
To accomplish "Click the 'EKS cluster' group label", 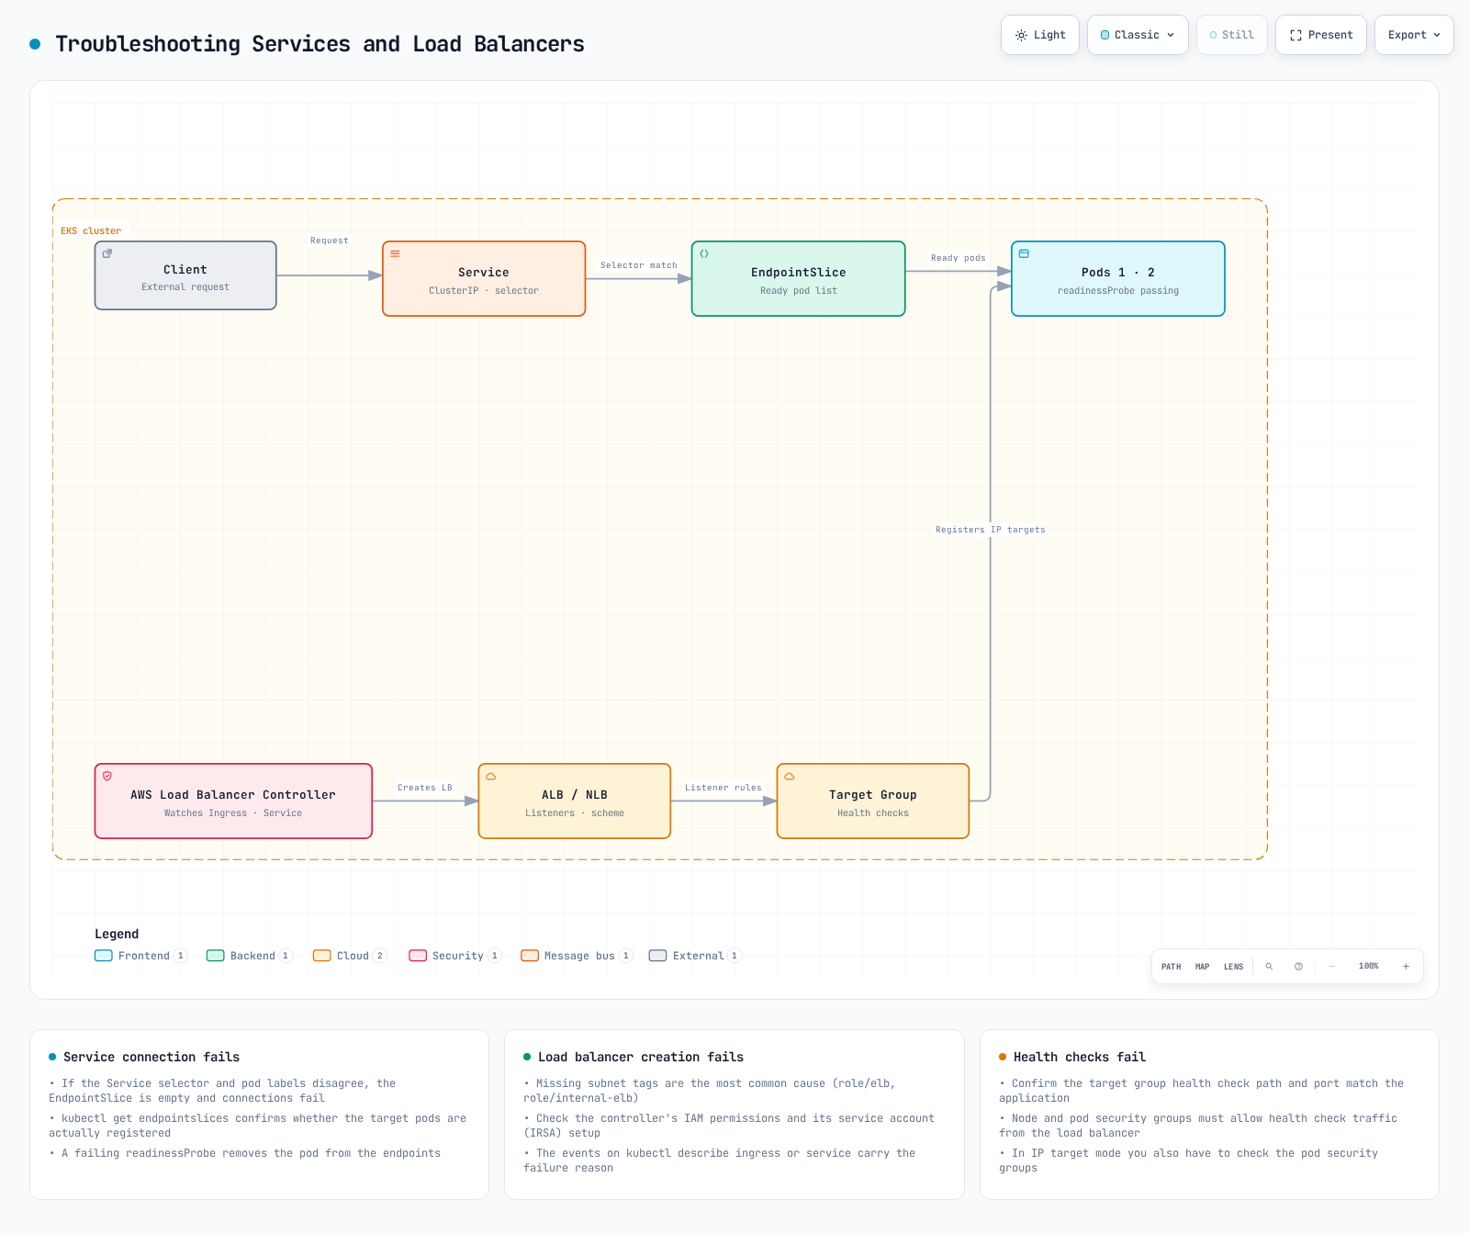I will [91, 231].
